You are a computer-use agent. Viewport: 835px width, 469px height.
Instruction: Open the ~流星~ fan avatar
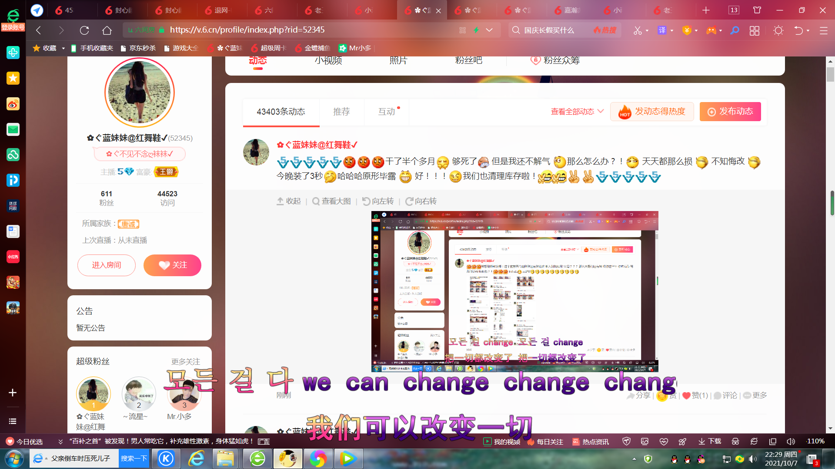tap(139, 393)
